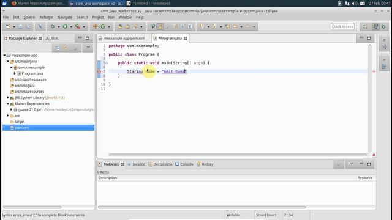Open Mousepad Untitled 1 from taskbar
Screen dimensions: 392x220
pyautogui.click(x=148, y=3)
